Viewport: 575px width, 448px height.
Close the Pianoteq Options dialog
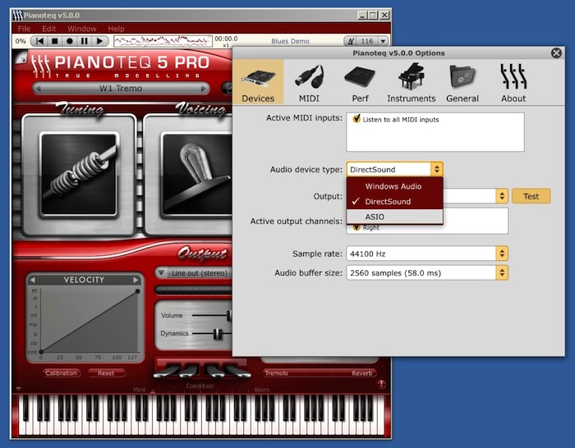point(556,53)
